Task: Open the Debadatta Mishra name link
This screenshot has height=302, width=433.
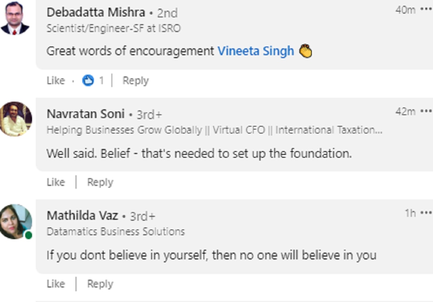Action: click(96, 12)
